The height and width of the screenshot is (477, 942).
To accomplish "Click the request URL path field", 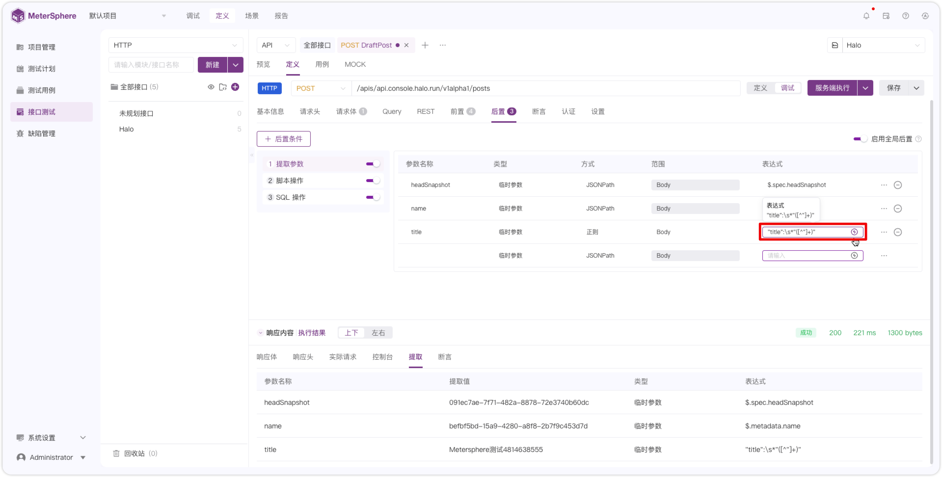I will [x=546, y=88].
